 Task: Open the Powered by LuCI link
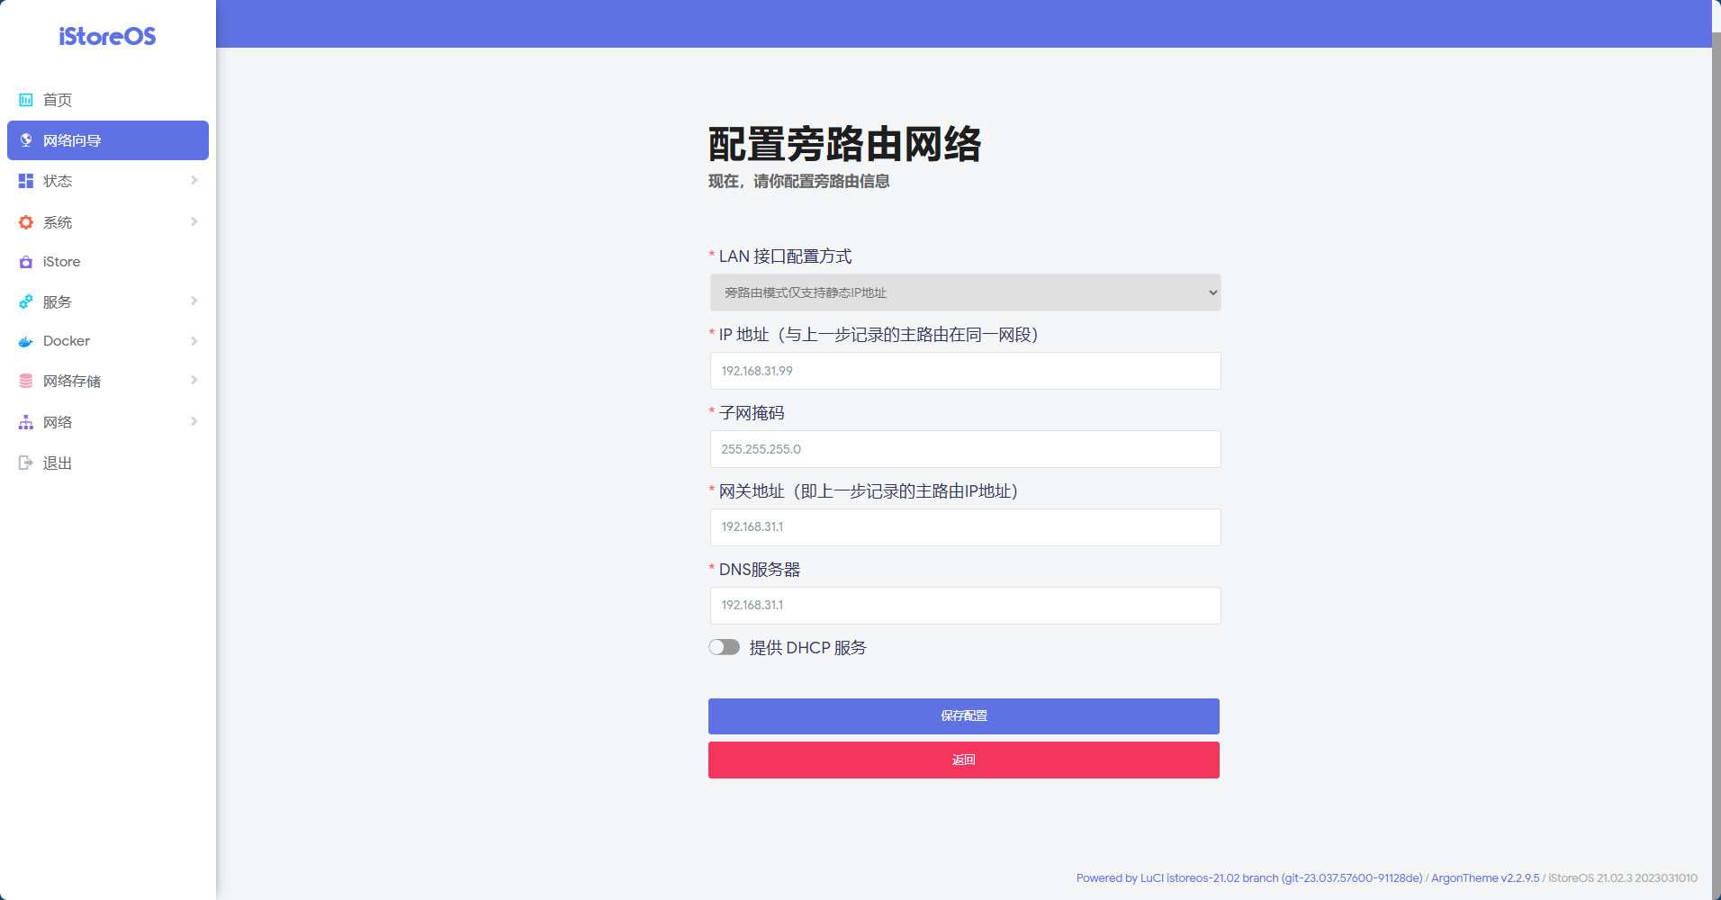tap(1249, 877)
